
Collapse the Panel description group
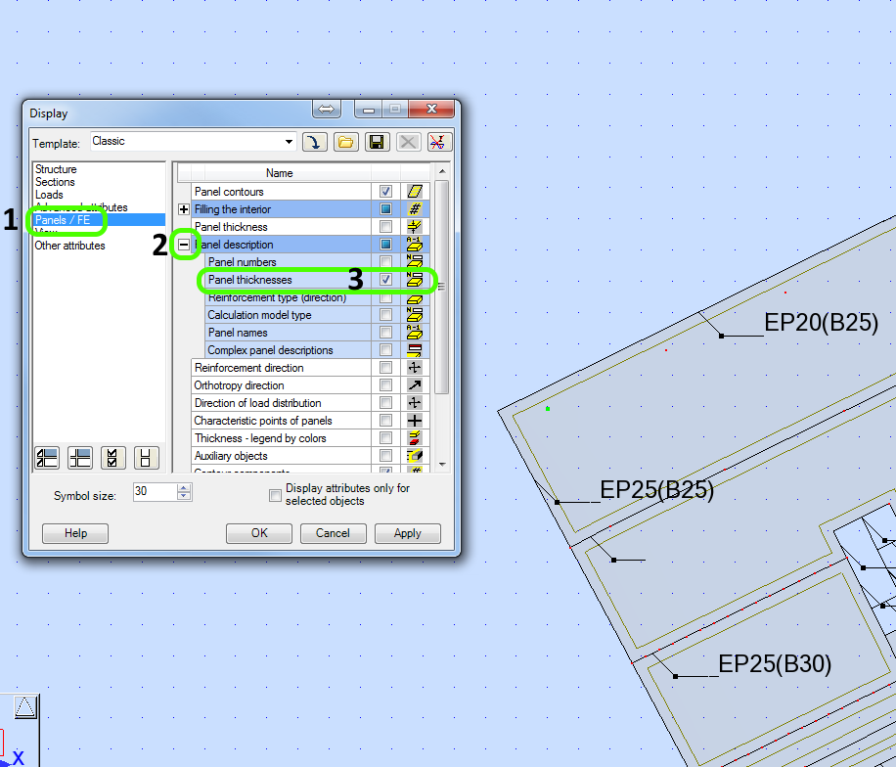coord(185,244)
